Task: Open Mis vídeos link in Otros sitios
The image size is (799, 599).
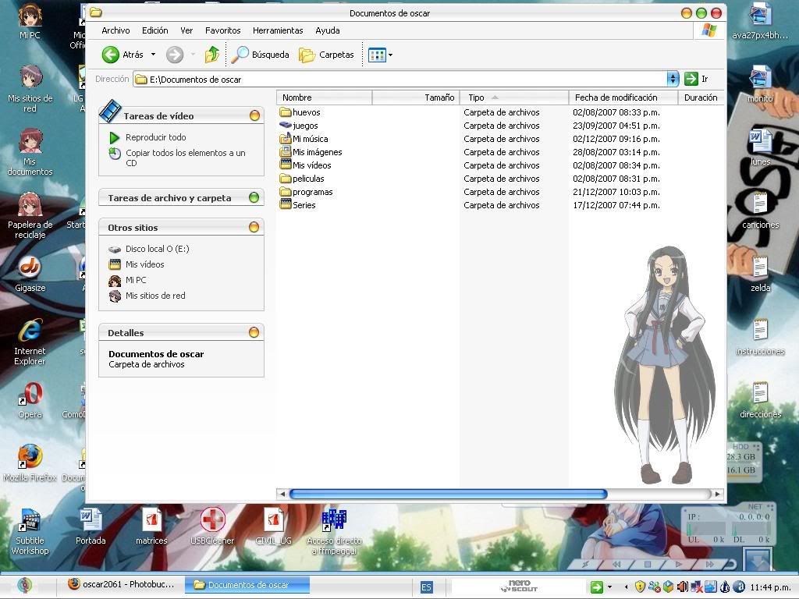Action: click(144, 264)
